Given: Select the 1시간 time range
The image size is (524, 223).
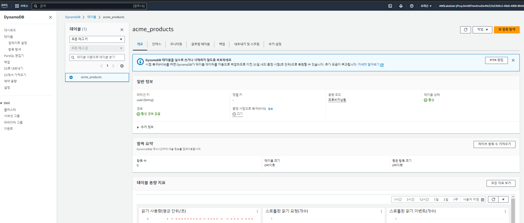Looking at the screenshot, I should 398,200.
